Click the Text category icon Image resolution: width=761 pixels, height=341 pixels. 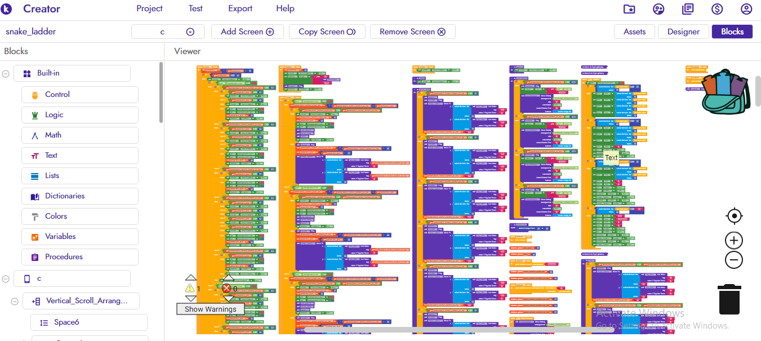[x=35, y=156]
